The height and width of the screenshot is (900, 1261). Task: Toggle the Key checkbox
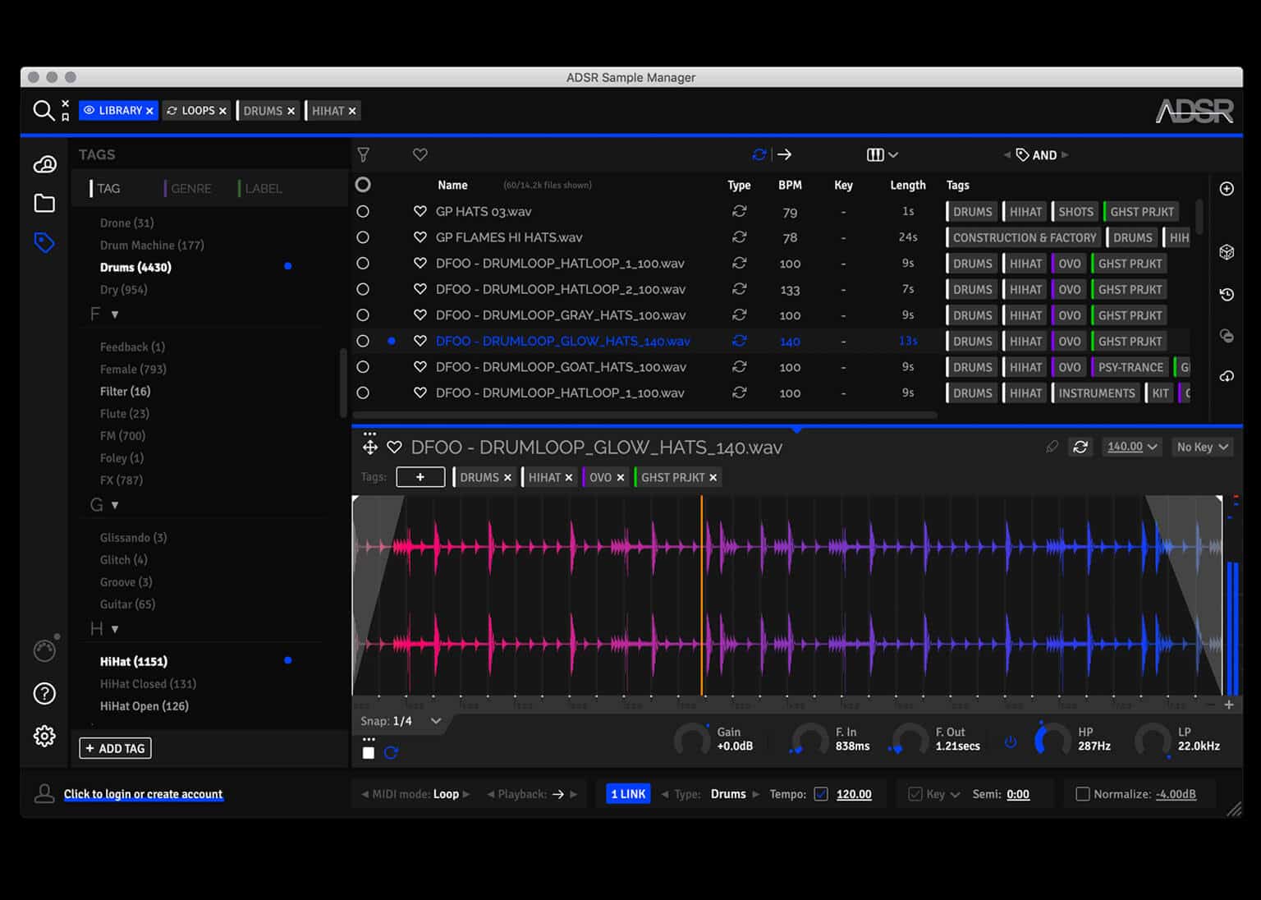pyautogui.click(x=915, y=794)
